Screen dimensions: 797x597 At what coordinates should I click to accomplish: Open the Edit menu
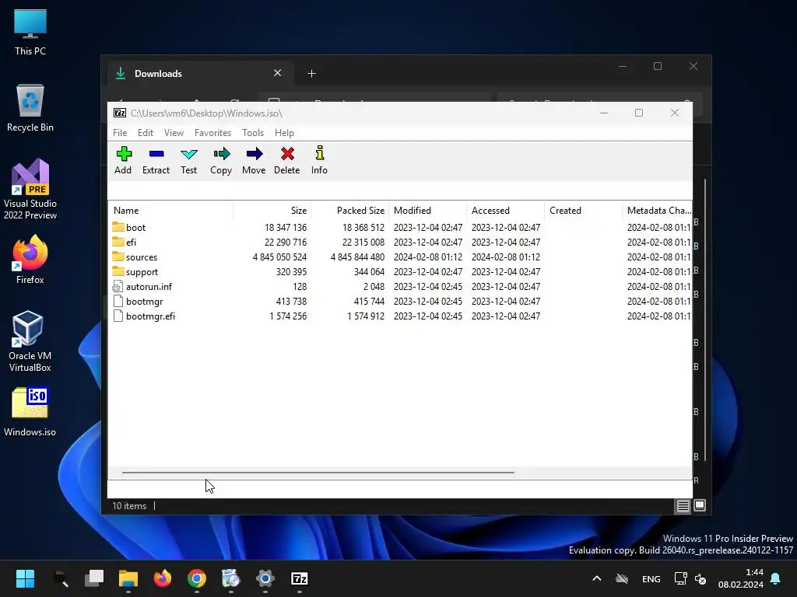(146, 132)
